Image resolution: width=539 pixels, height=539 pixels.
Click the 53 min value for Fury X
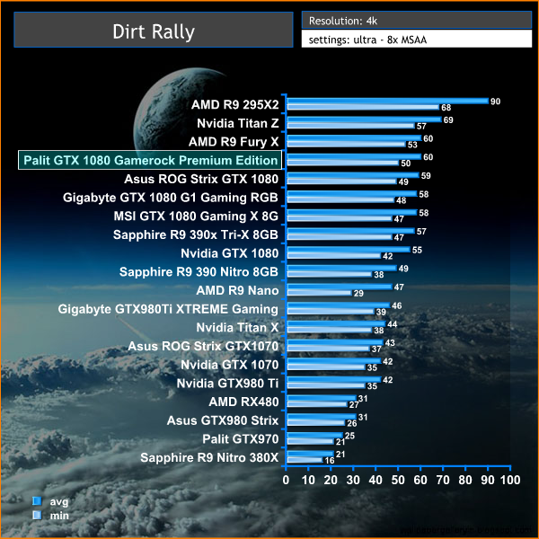[412, 145]
